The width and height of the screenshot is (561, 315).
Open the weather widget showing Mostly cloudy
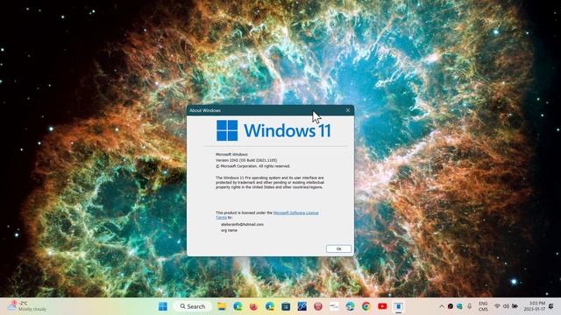[28, 306]
